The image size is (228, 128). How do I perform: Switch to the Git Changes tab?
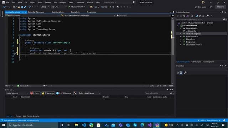(x=196, y=62)
